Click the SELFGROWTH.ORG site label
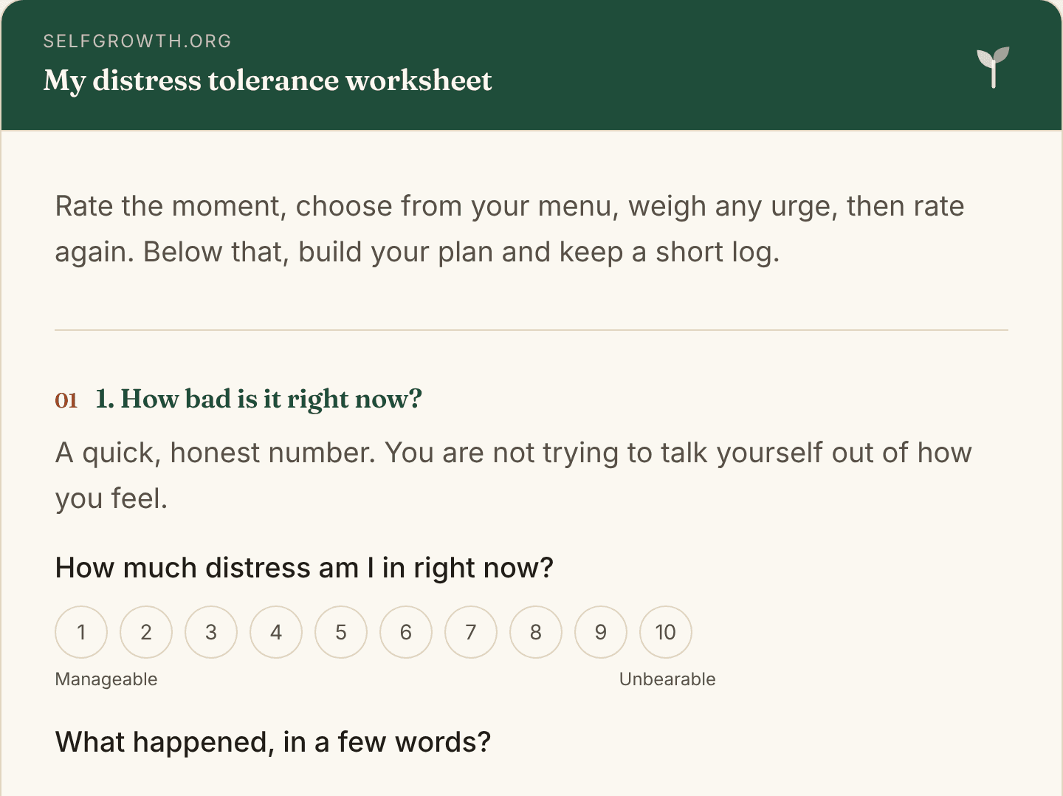This screenshot has width=1063, height=796. pyautogui.click(x=137, y=41)
